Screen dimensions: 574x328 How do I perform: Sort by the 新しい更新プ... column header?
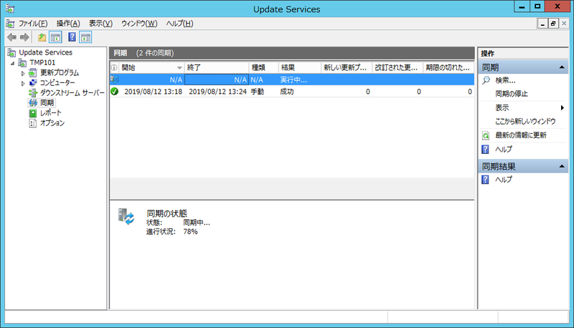(347, 67)
